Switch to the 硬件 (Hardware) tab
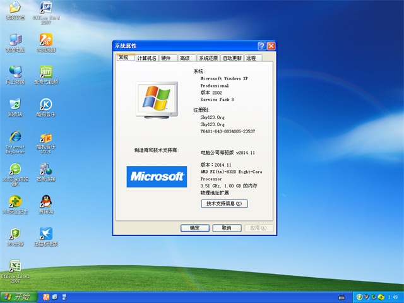404x303 pixels. (166, 58)
